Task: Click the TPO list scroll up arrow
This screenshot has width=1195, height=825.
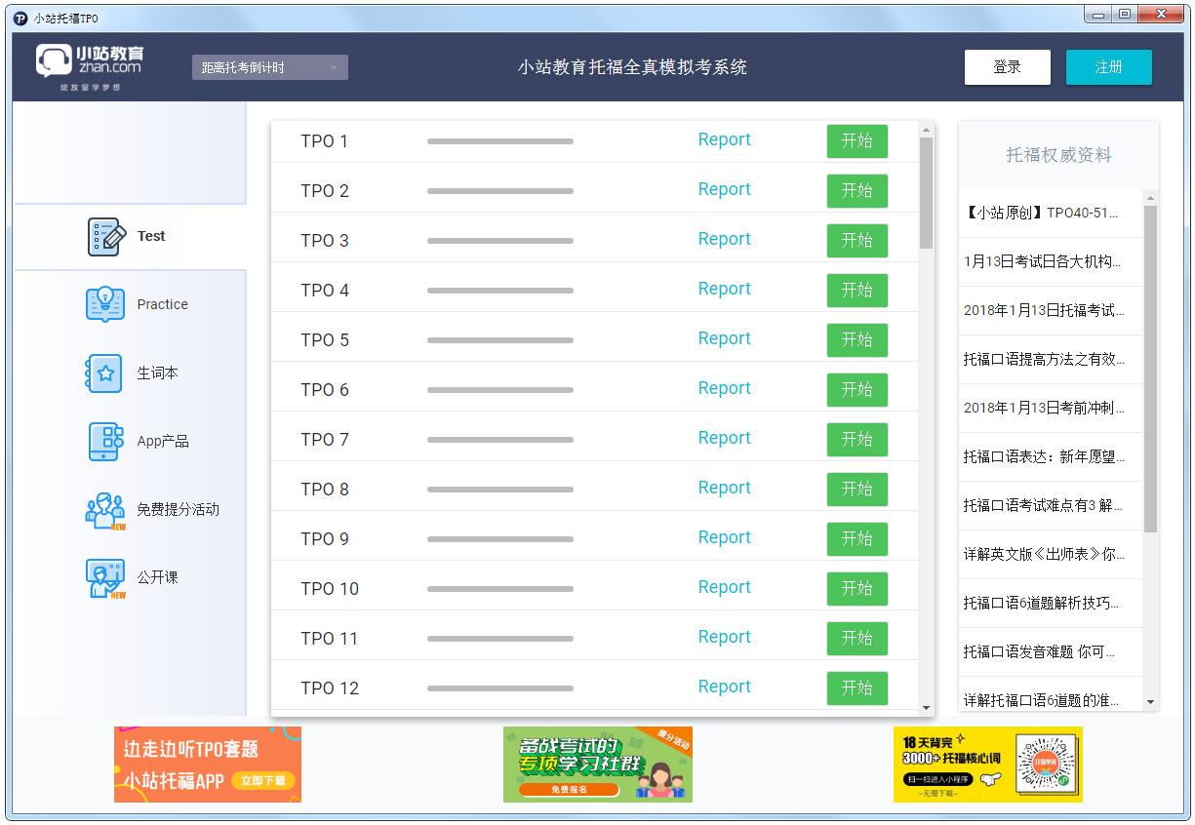Action: point(927,129)
